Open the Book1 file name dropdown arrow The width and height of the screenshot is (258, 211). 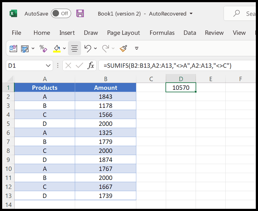point(191,13)
